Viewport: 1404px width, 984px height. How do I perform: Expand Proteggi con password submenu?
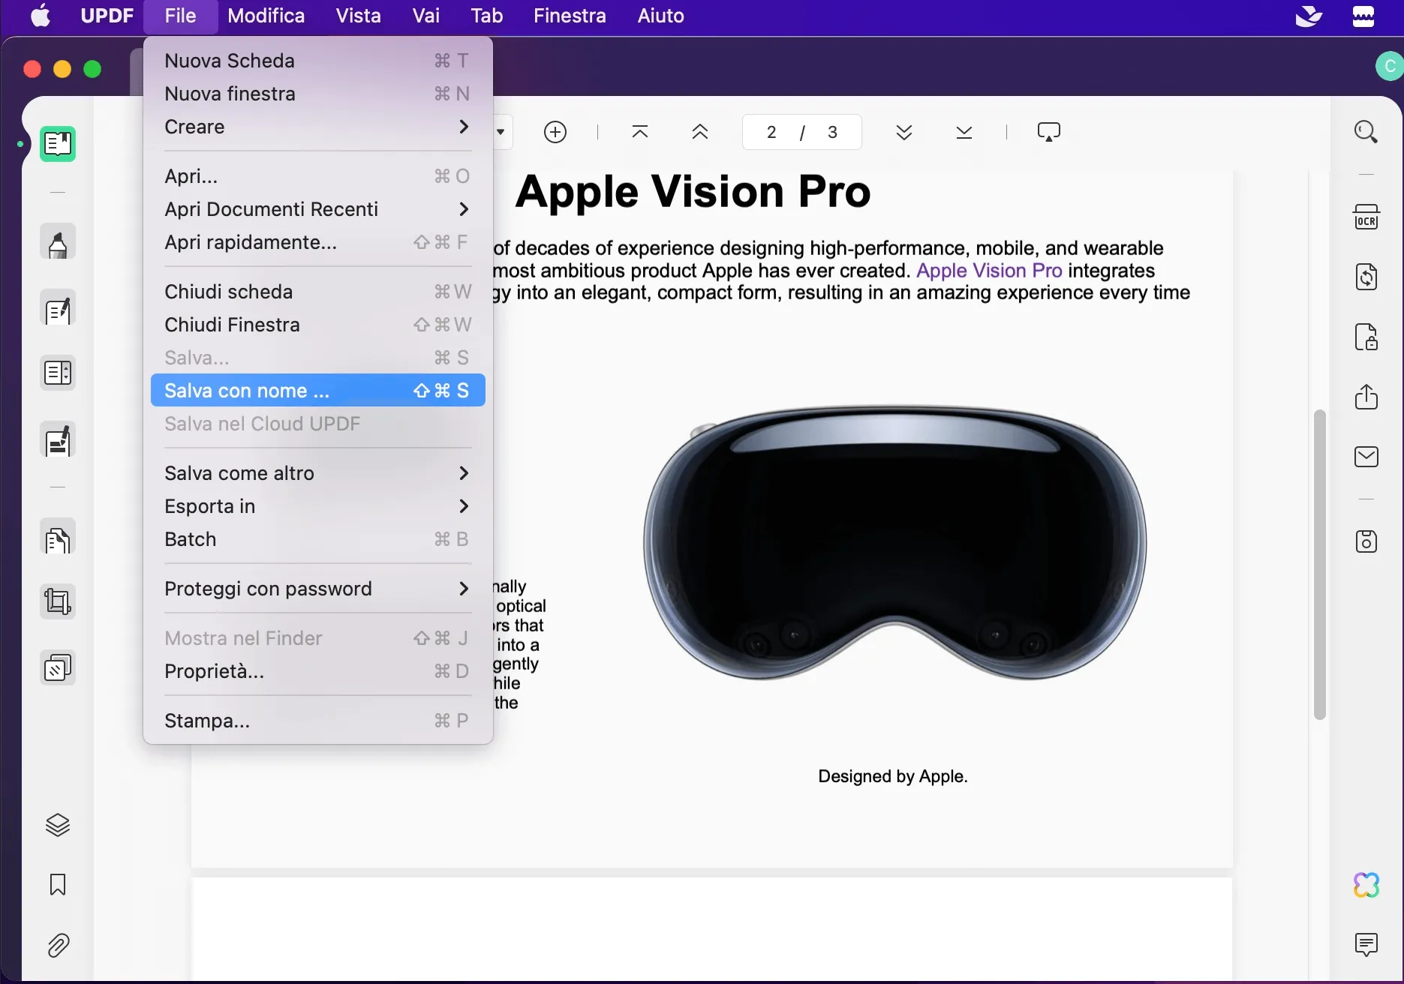pyautogui.click(x=317, y=589)
